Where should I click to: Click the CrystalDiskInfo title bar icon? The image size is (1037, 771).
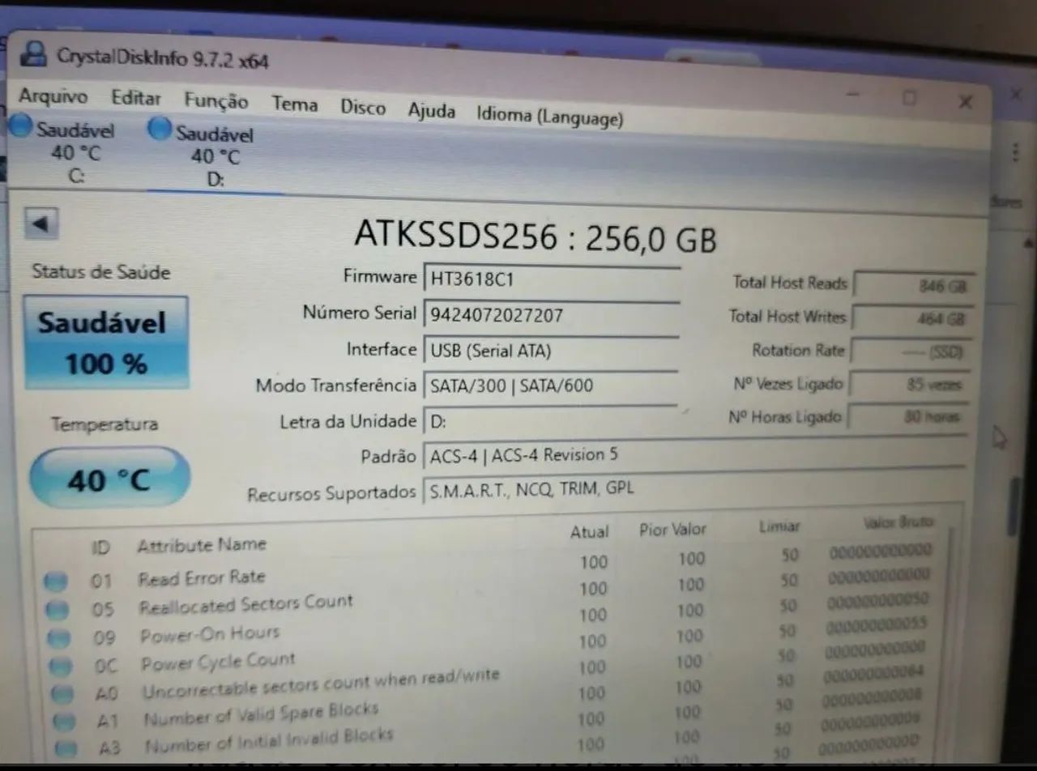(33, 53)
